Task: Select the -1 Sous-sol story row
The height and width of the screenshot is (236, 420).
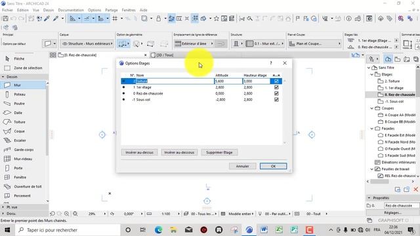Action: [201, 100]
